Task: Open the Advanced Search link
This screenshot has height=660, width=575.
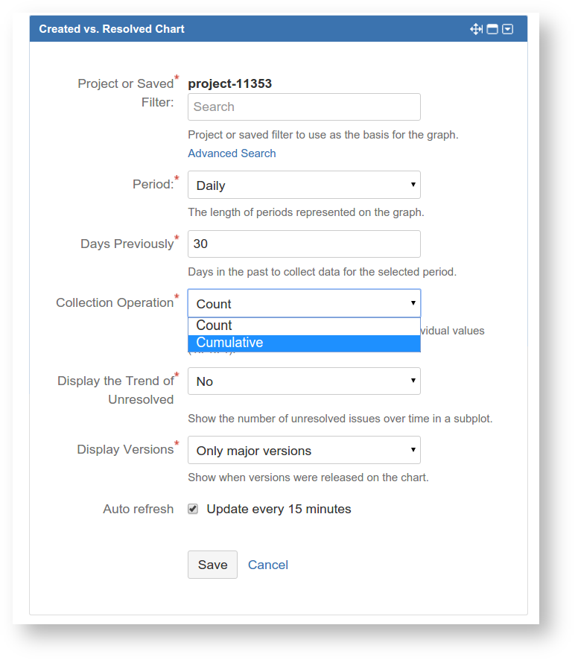Action: 232,153
